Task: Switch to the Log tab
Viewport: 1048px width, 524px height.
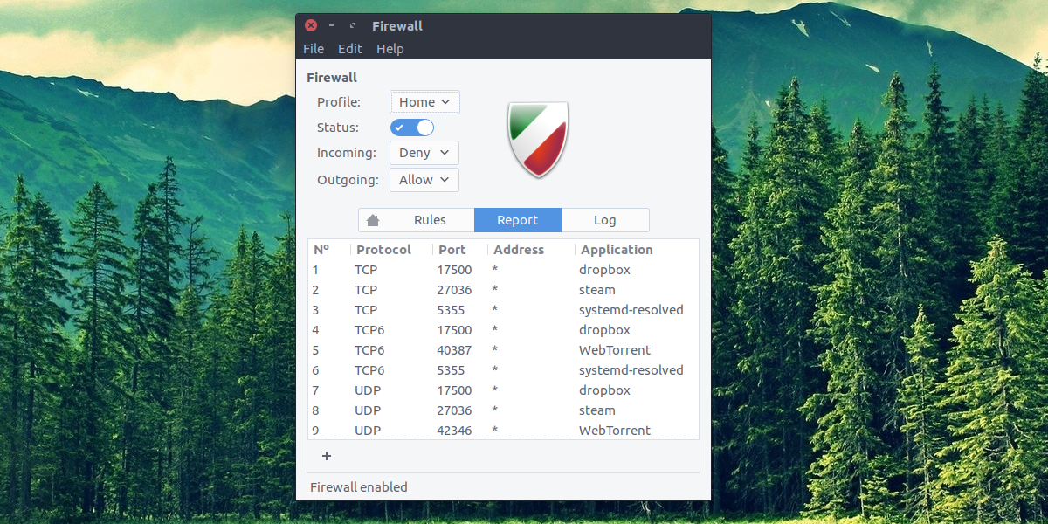Action: (x=604, y=220)
